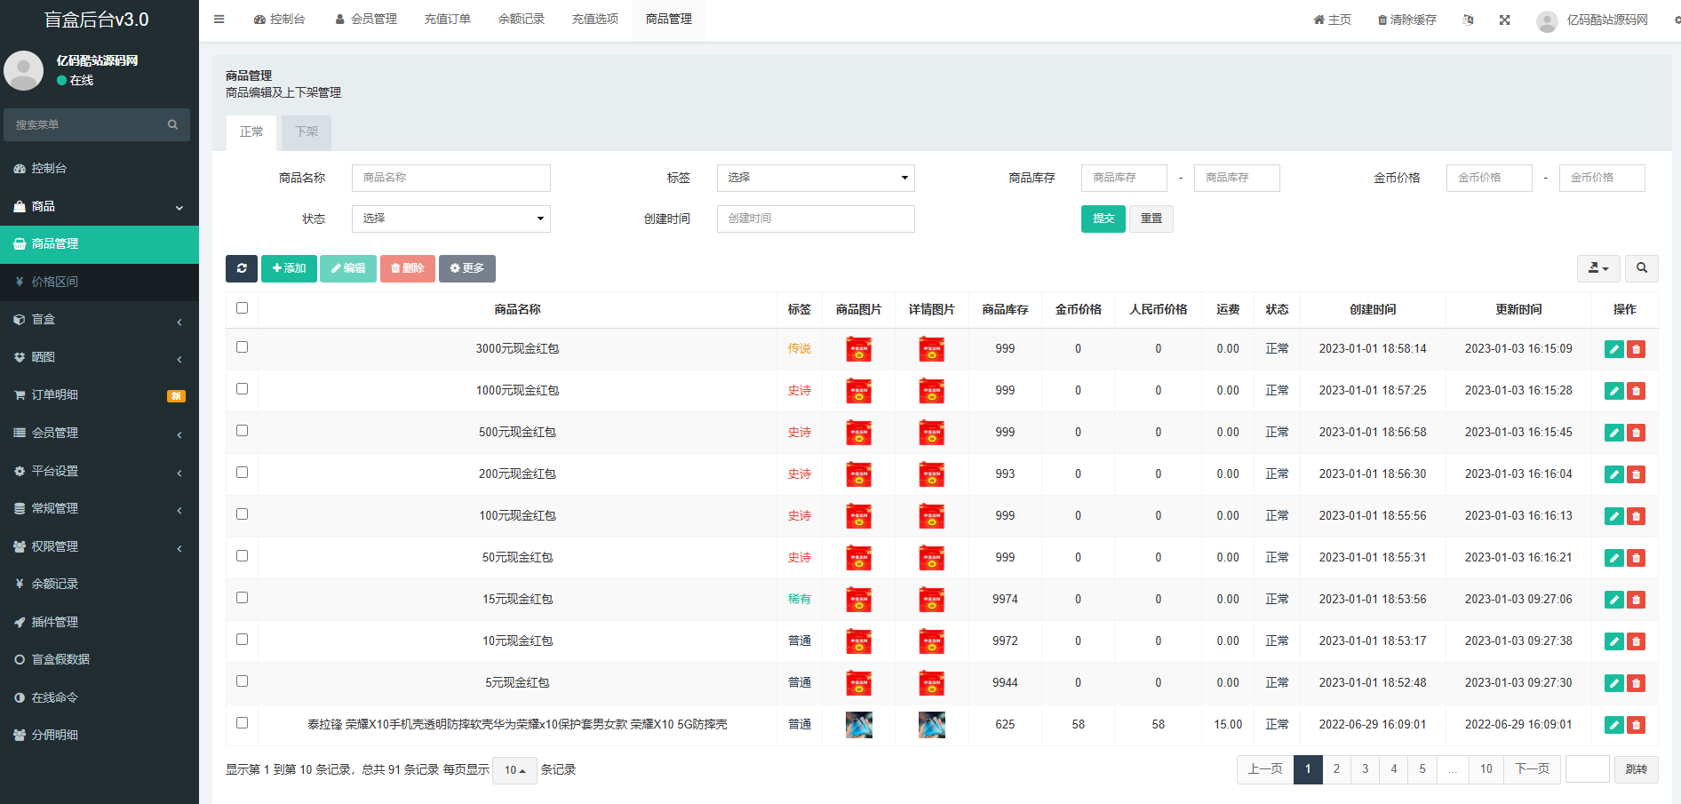Check the box for 500元现金红包 row
1681x804 pixels.
click(x=242, y=431)
